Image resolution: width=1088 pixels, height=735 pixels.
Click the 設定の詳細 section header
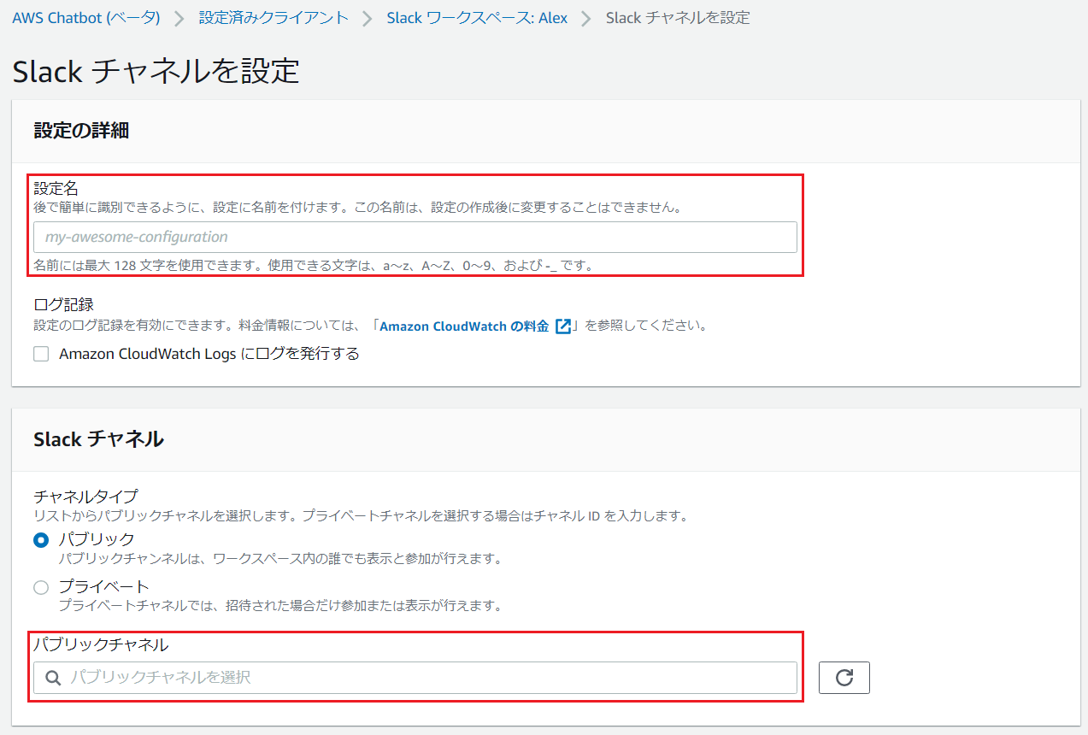(81, 130)
